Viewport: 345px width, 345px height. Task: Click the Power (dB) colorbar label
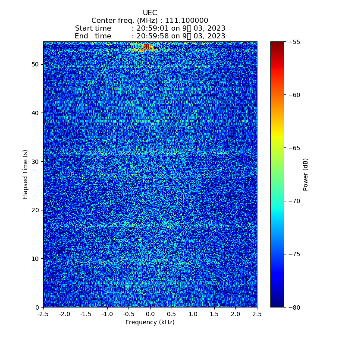tap(306, 174)
